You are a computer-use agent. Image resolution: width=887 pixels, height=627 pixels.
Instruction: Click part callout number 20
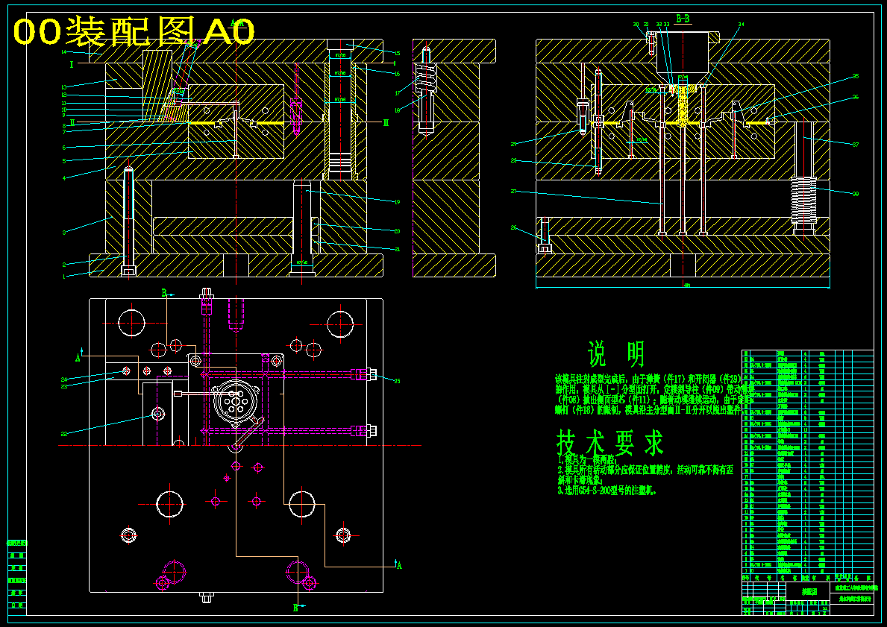(x=397, y=231)
